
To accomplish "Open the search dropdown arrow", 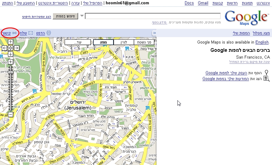I will tap(82, 16).
